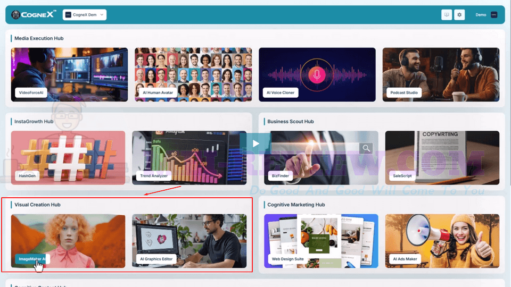Open the VideoForceAI tool card
This screenshot has height=287, width=511.
point(69,74)
